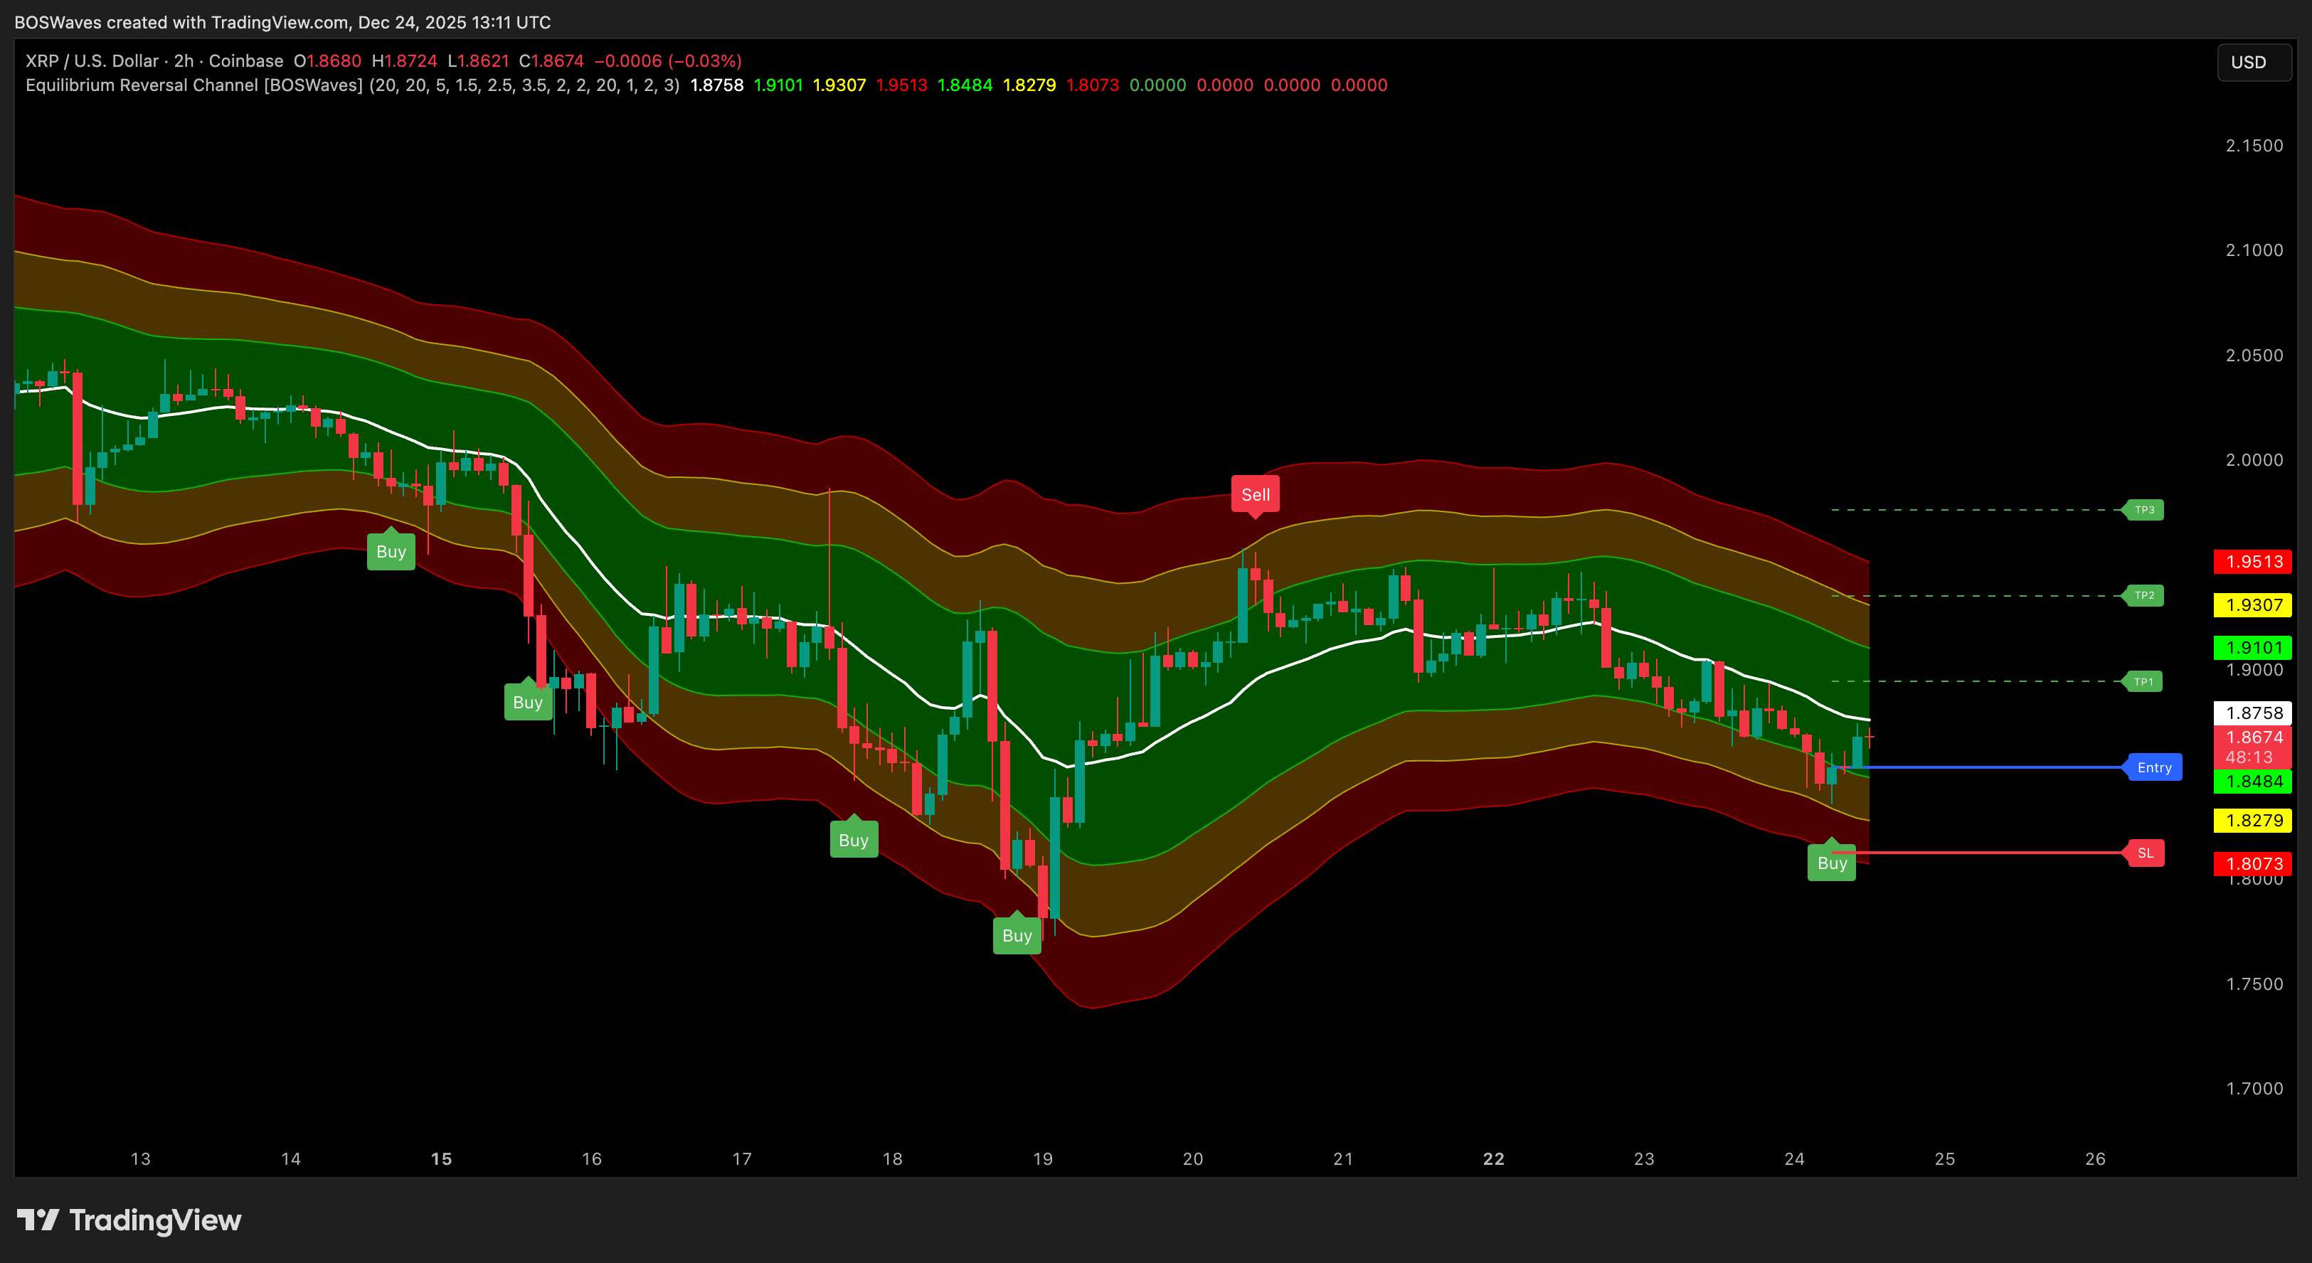Click the TP3 target tag
The image size is (2312, 1263).
pos(2144,509)
